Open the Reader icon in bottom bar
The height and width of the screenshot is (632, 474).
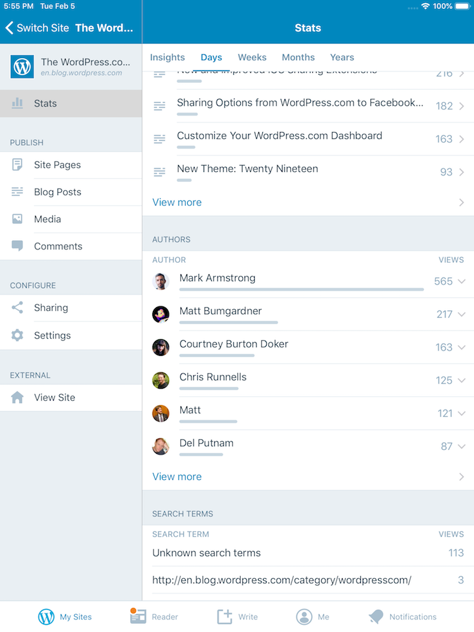[138, 616]
